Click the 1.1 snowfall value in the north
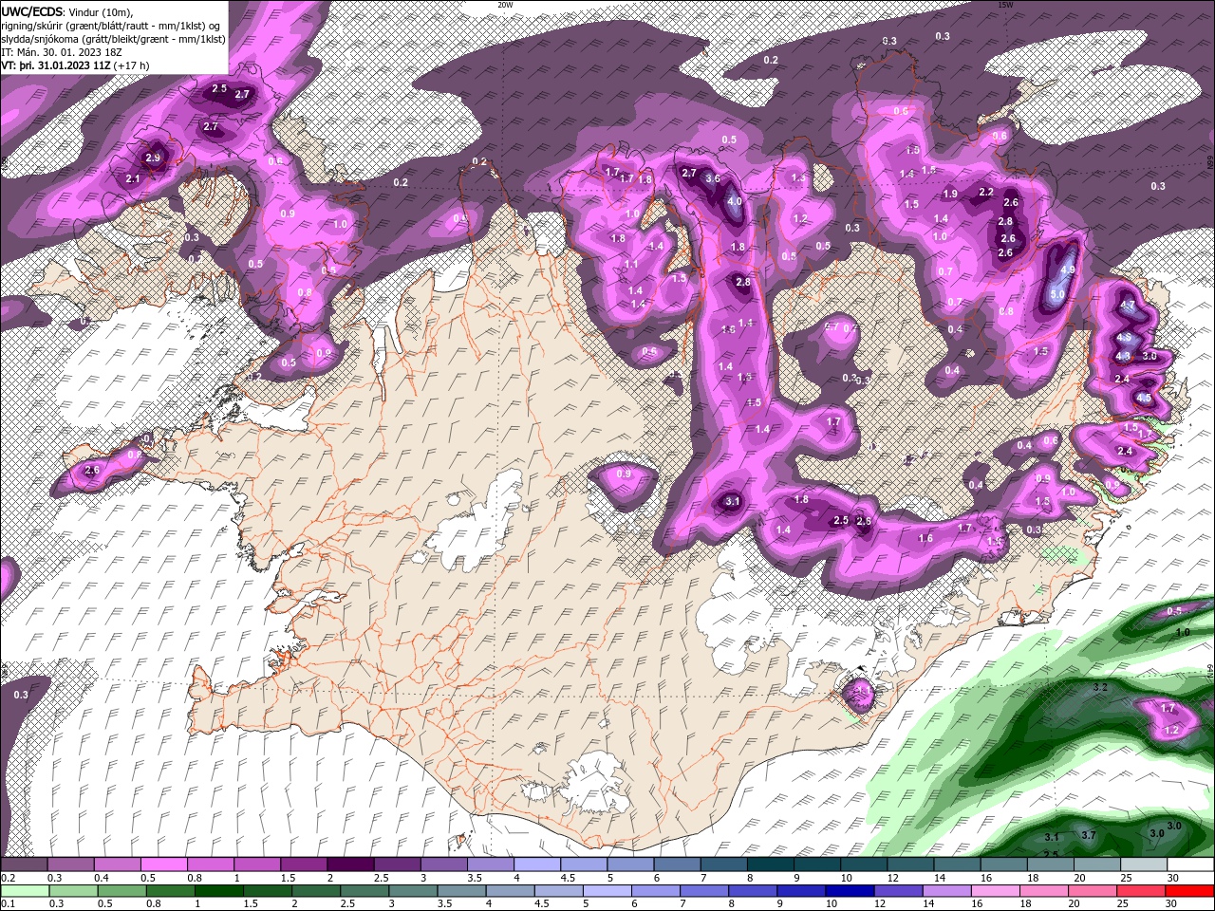 pos(631,264)
